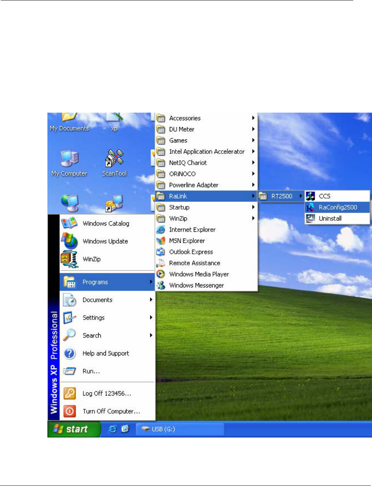Viewport: 372px width, 486px height.
Task: Open Help and Support
Action: tap(107, 353)
